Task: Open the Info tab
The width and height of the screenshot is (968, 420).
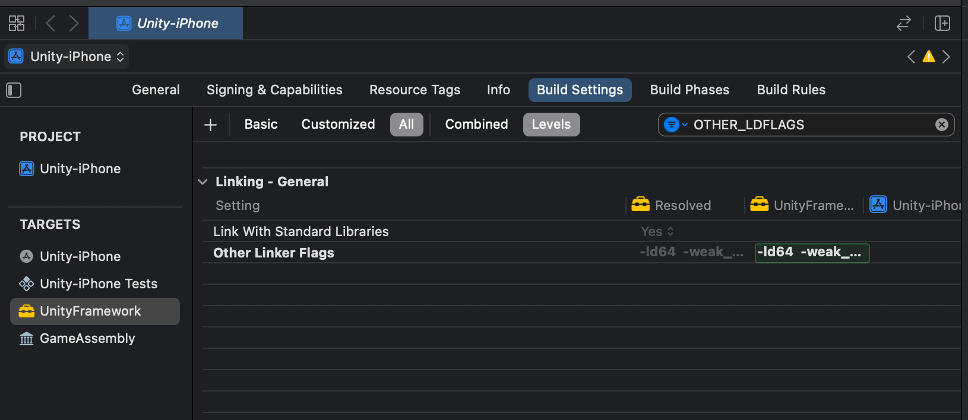Action: point(498,90)
